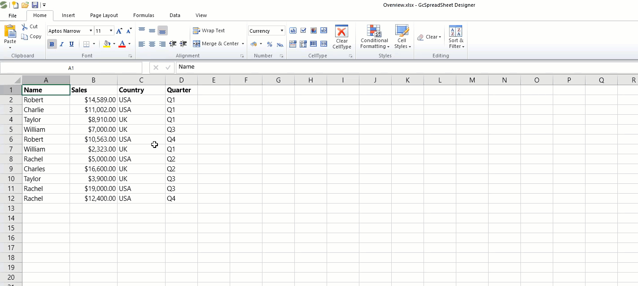Toggle bold formatting
This screenshot has width=638, height=286.
click(x=52, y=44)
